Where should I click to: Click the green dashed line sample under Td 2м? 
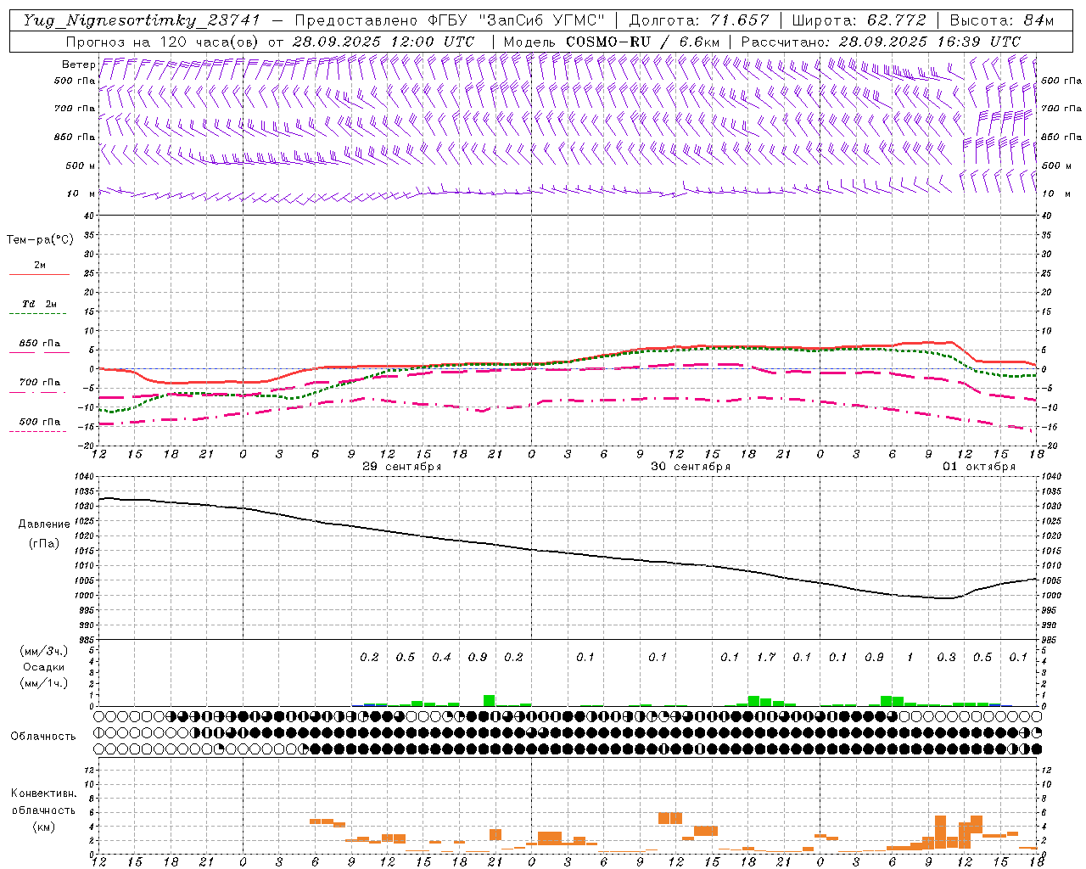39,314
